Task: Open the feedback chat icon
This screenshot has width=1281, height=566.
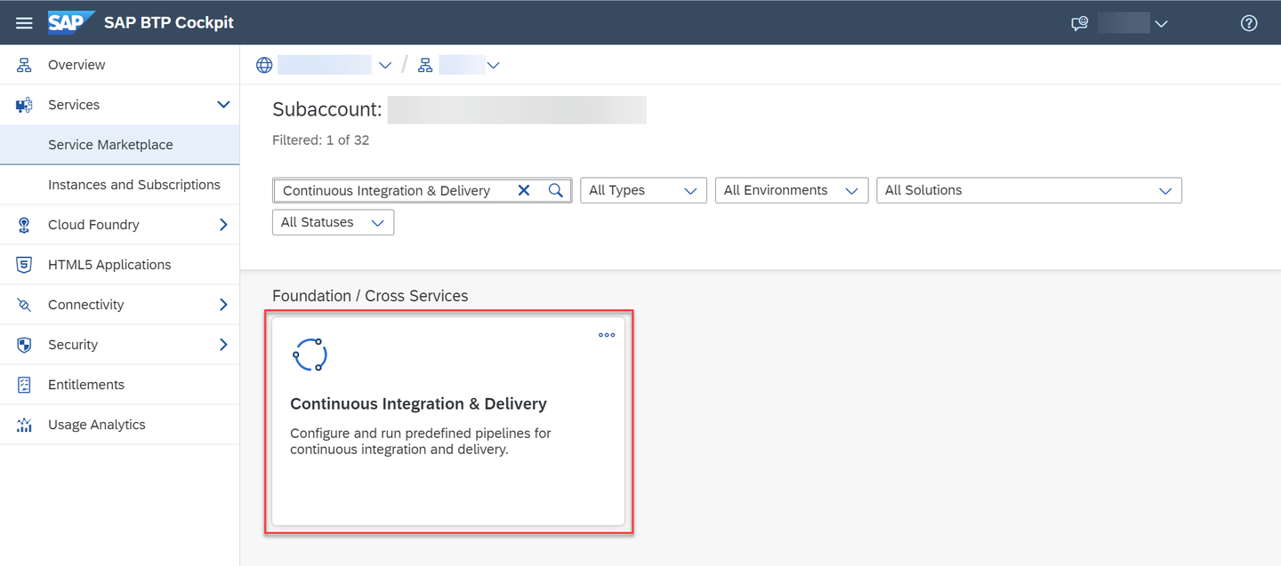Action: pyautogui.click(x=1079, y=24)
